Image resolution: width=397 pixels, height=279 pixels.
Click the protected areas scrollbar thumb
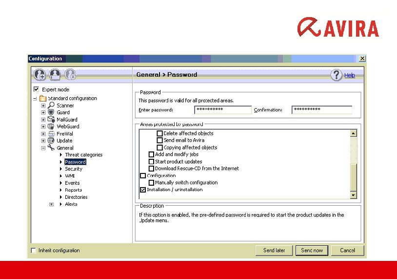tap(354, 177)
